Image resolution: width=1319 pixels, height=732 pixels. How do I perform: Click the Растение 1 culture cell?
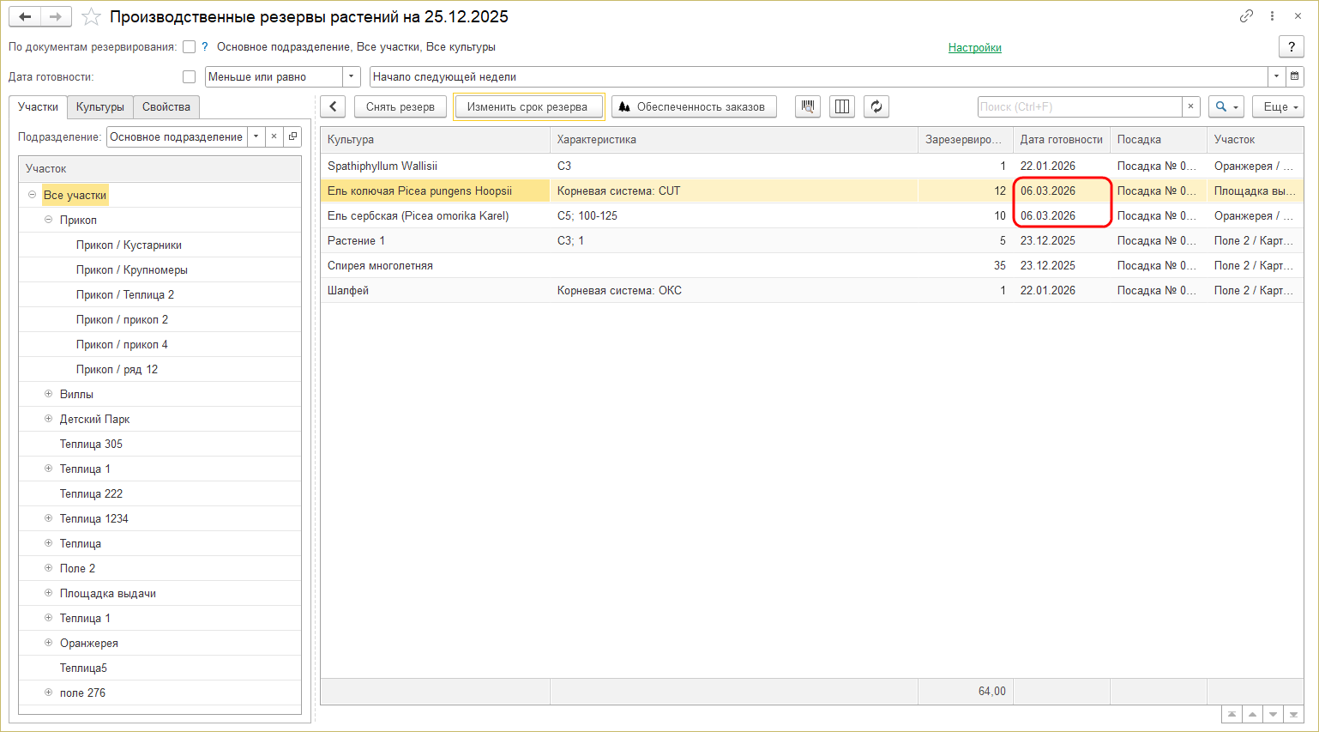pos(435,240)
